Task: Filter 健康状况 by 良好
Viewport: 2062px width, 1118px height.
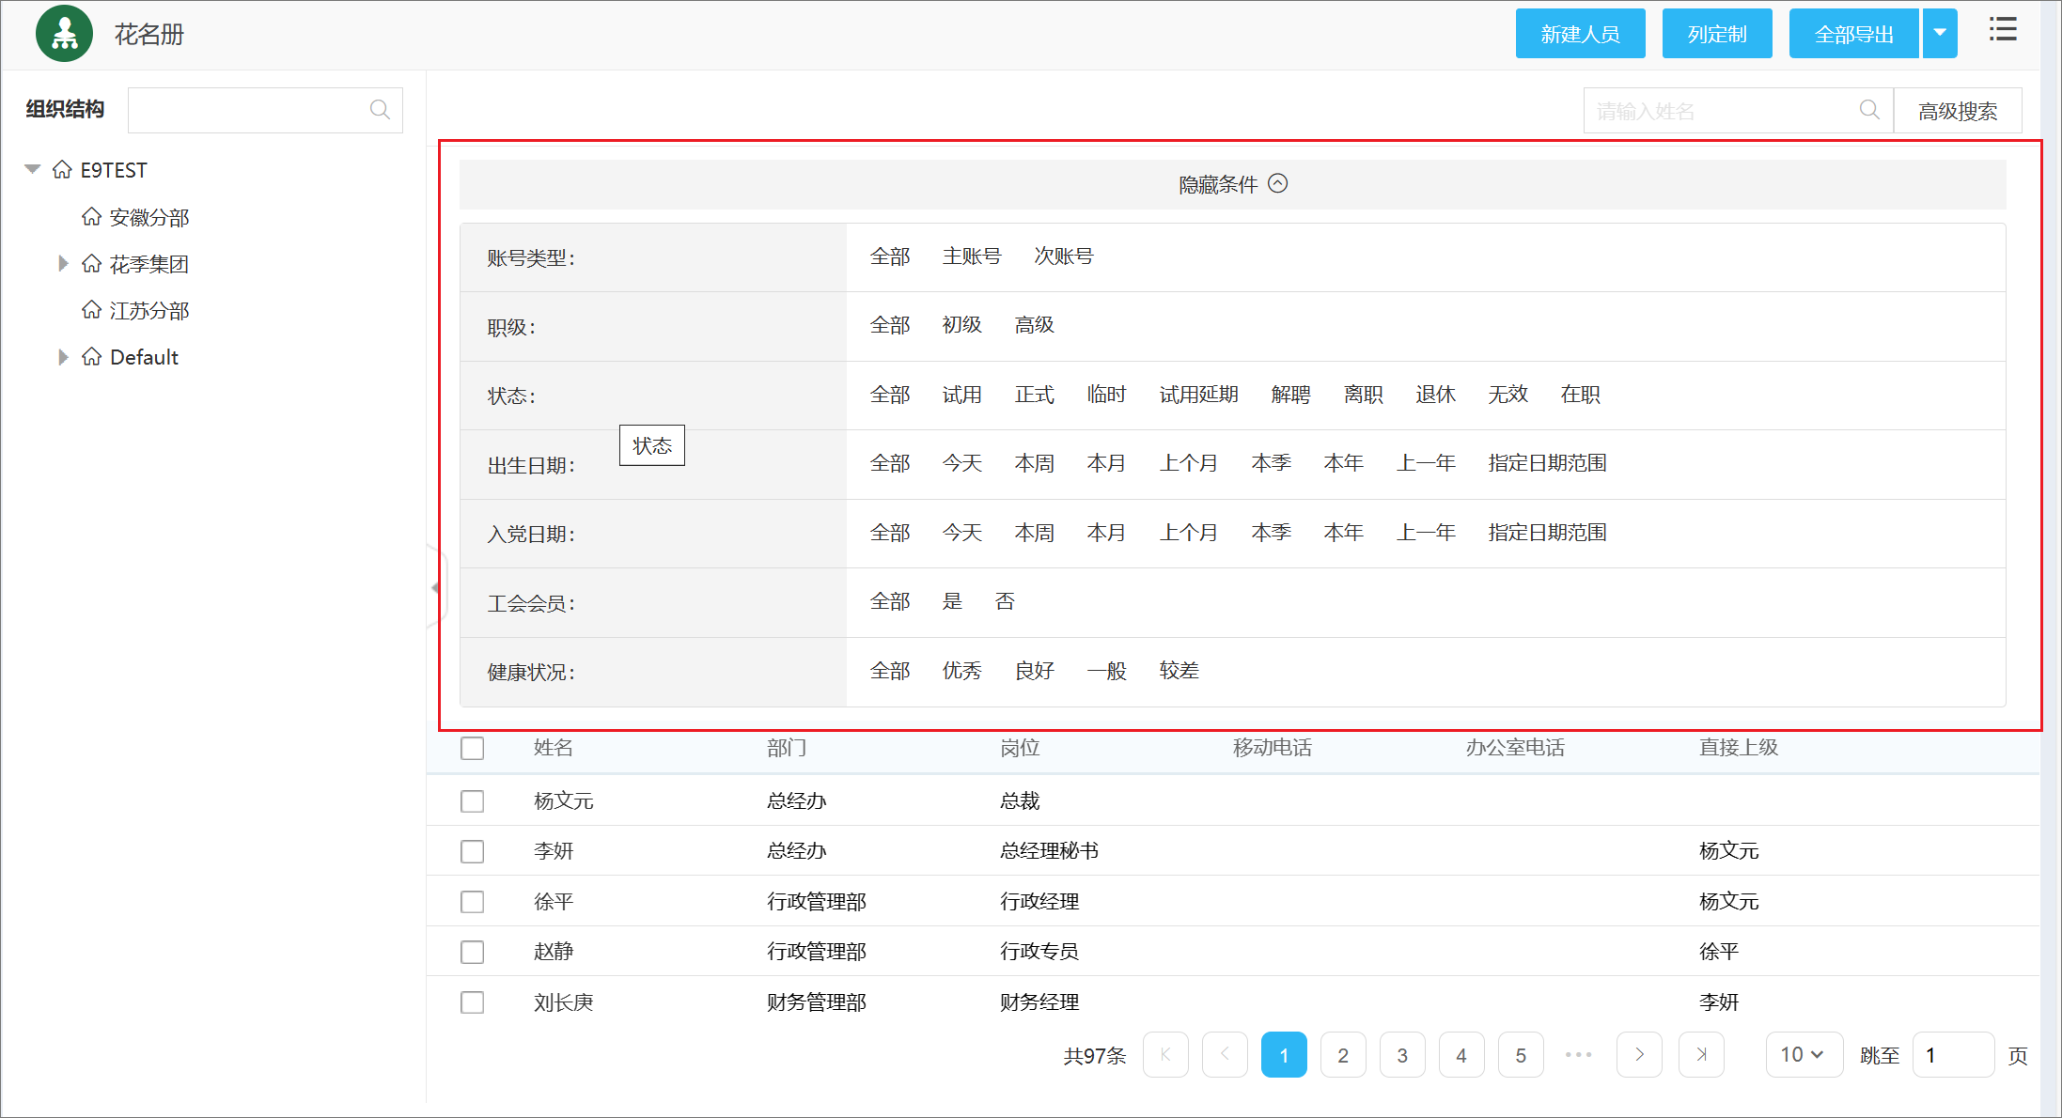Action: pos(1034,671)
